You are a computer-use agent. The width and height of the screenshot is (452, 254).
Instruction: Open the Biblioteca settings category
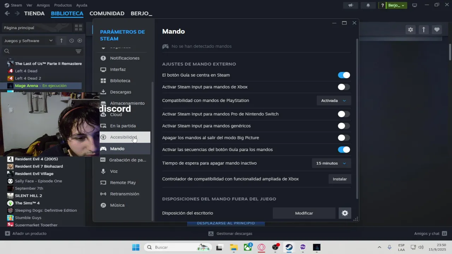click(x=125, y=81)
